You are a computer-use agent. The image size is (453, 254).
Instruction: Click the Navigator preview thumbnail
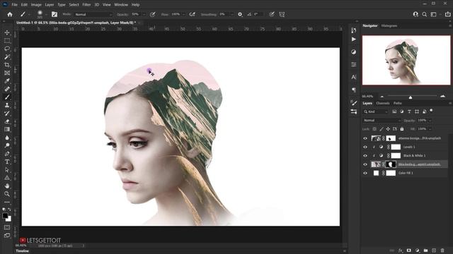click(x=406, y=60)
